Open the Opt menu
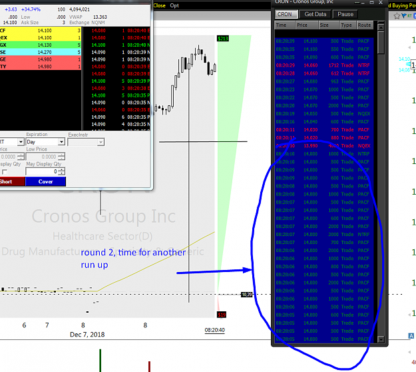 coord(174,5)
